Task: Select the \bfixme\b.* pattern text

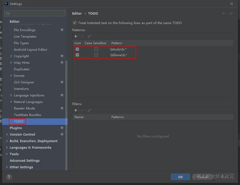Action: tap(118, 55)
